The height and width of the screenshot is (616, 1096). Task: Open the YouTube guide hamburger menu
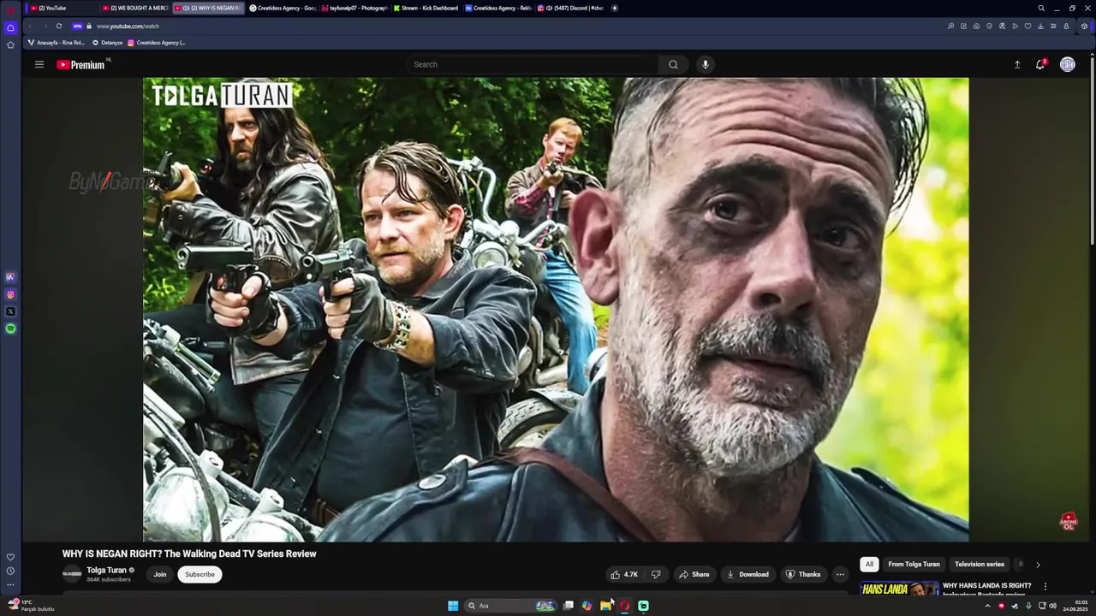click(39, 64)
